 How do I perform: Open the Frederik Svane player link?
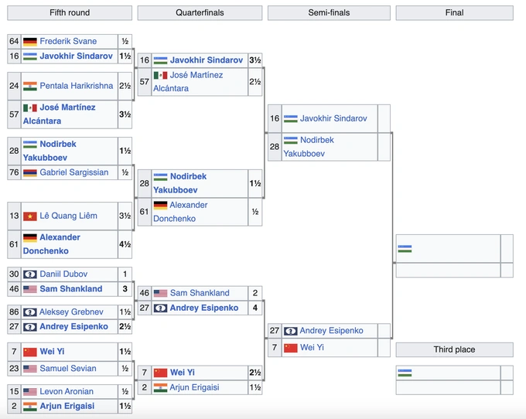tap(68, 41)
